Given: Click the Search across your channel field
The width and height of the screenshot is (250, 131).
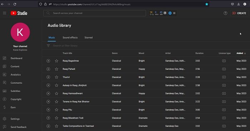Looking at the screenshot, I should [x=95, y=13].
